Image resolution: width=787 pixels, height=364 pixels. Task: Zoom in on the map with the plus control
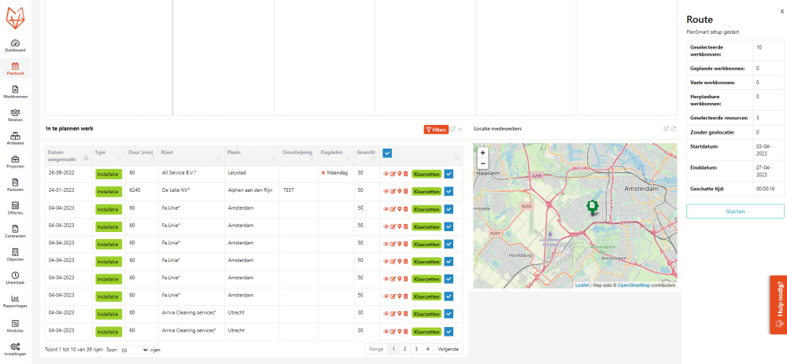click(x=482, y=153)
